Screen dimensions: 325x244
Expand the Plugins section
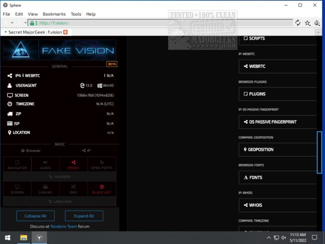pyautogui.click(x=277, y=94)
